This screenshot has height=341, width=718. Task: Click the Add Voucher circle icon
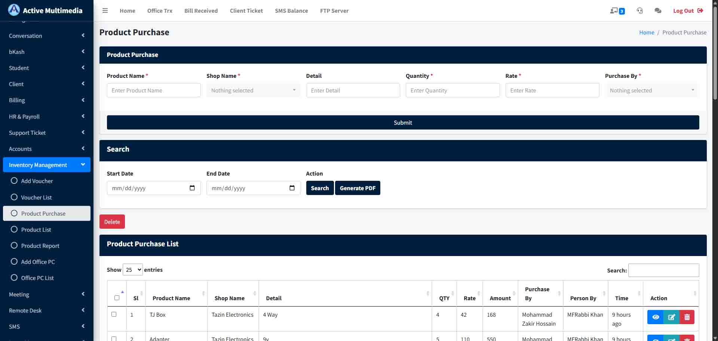coord(14,181)
